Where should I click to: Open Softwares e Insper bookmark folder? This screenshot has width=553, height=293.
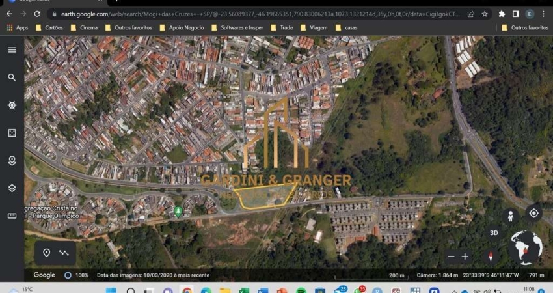[x=237, y=27]
